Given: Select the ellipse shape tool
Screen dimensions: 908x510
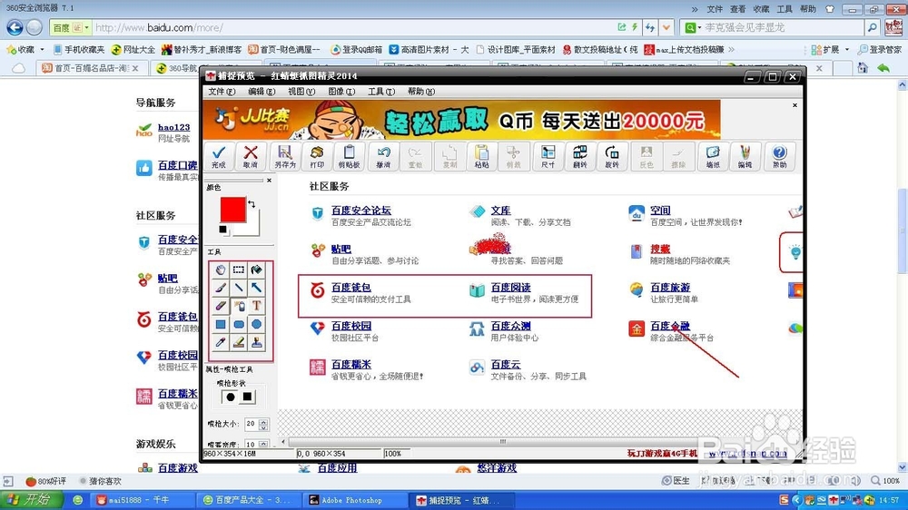Looking at the screenshot, I should (257, 324).
